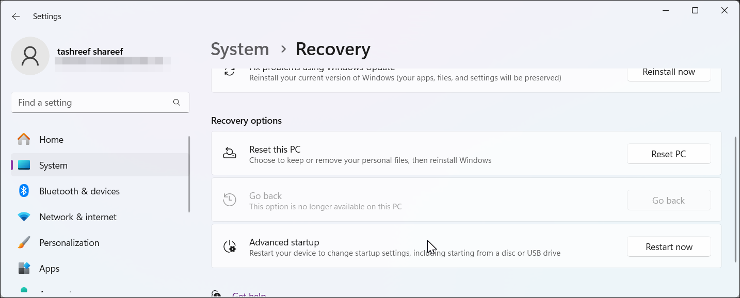Image resolution: width=740 pixels, height=298 pixels.
Task: Click the search magnifier icon
Action: tap(177, 103)
